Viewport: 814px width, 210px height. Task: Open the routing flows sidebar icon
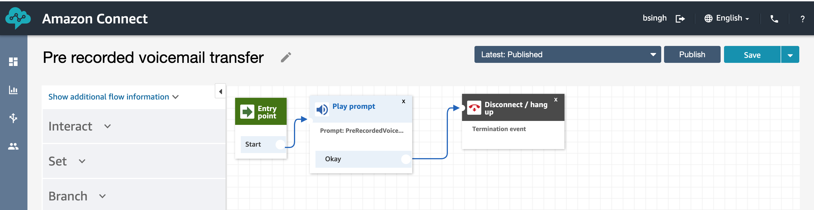tap(13, 118)
